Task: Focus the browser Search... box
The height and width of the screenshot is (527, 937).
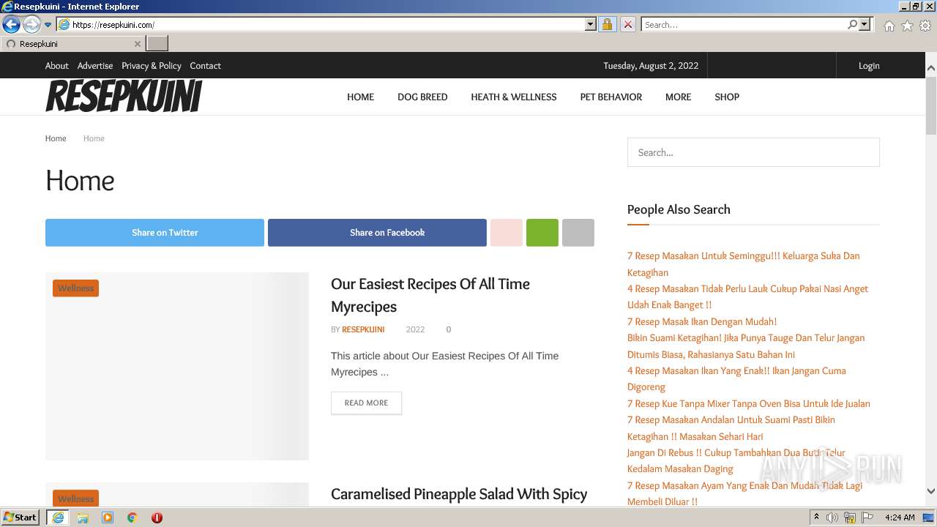Action: 744,24
